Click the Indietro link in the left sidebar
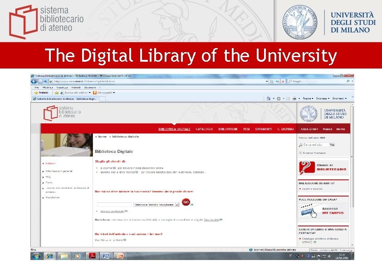 (50, 163)
